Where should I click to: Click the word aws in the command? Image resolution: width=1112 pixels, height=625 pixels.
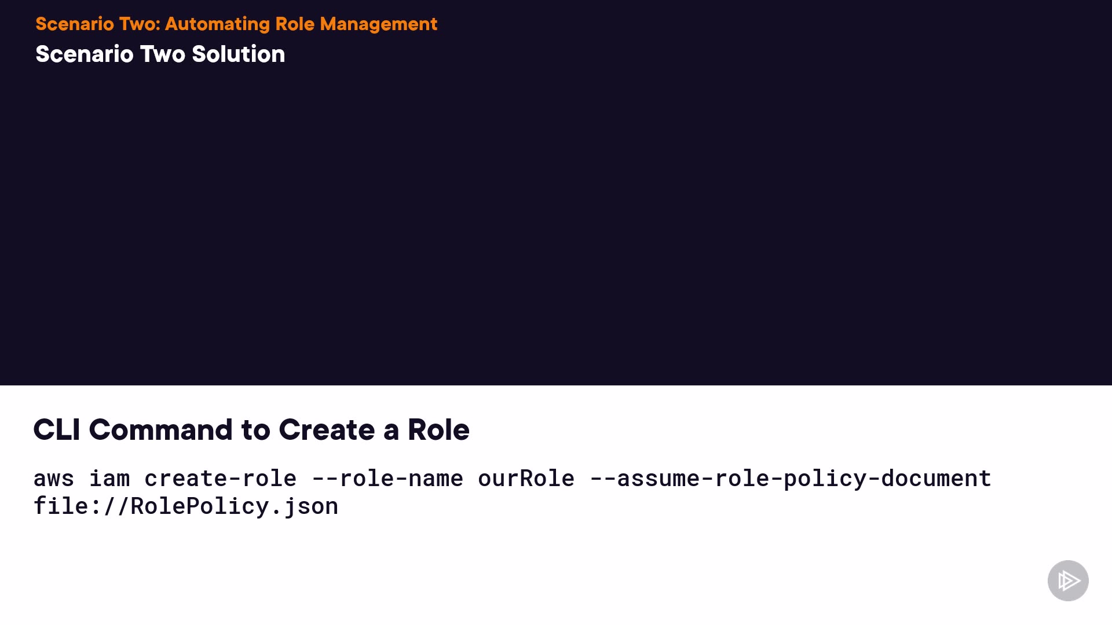coord(54,479)
